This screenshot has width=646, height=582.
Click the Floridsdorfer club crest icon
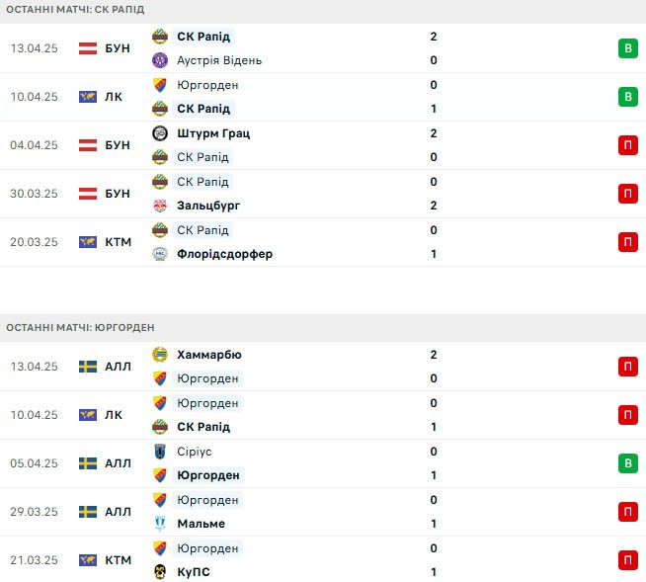pyautogui.click(x=160, y=254)
